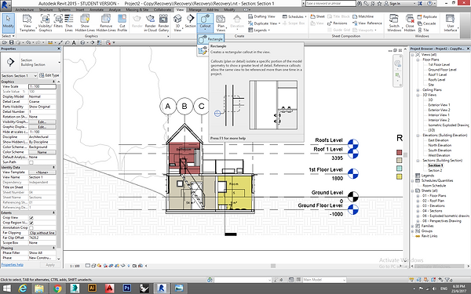The width and height of the screenshot is (471, 294).
Task: Click Render in Cloud
Action: (150, 23)
